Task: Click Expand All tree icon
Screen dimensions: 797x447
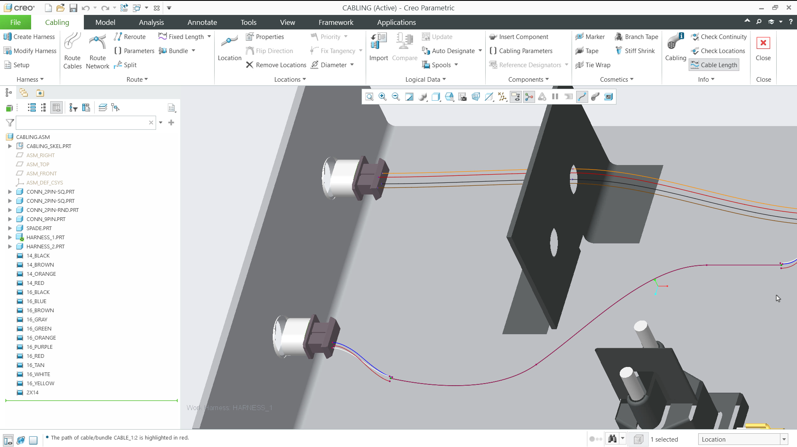Action: coord(32,108)
